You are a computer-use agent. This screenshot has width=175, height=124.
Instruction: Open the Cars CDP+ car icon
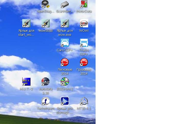pos(65,43)
